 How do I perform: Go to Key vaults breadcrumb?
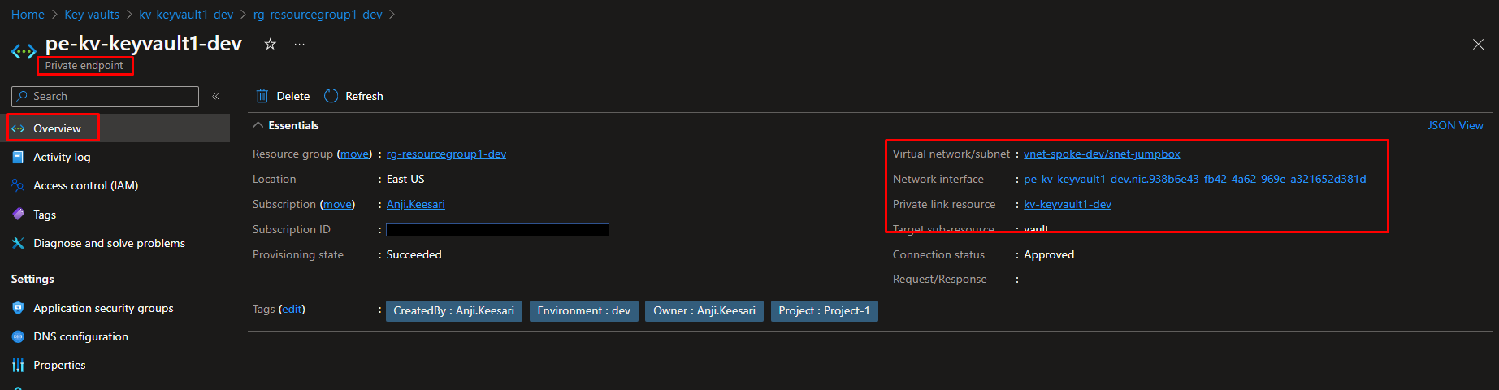92,15
